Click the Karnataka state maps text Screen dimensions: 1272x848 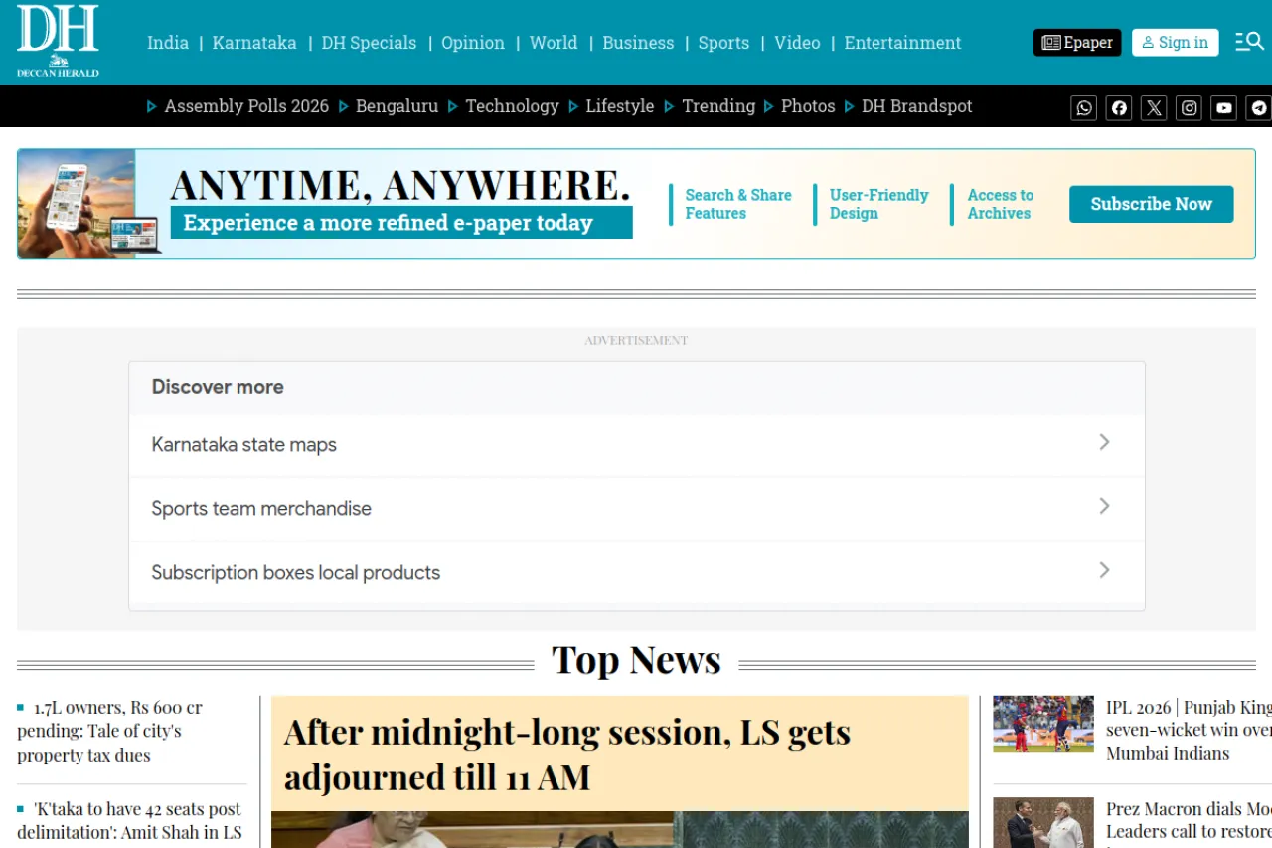click(x=243, y=445)
